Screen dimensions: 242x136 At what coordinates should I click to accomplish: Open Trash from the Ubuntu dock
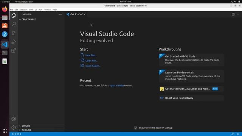5,61
